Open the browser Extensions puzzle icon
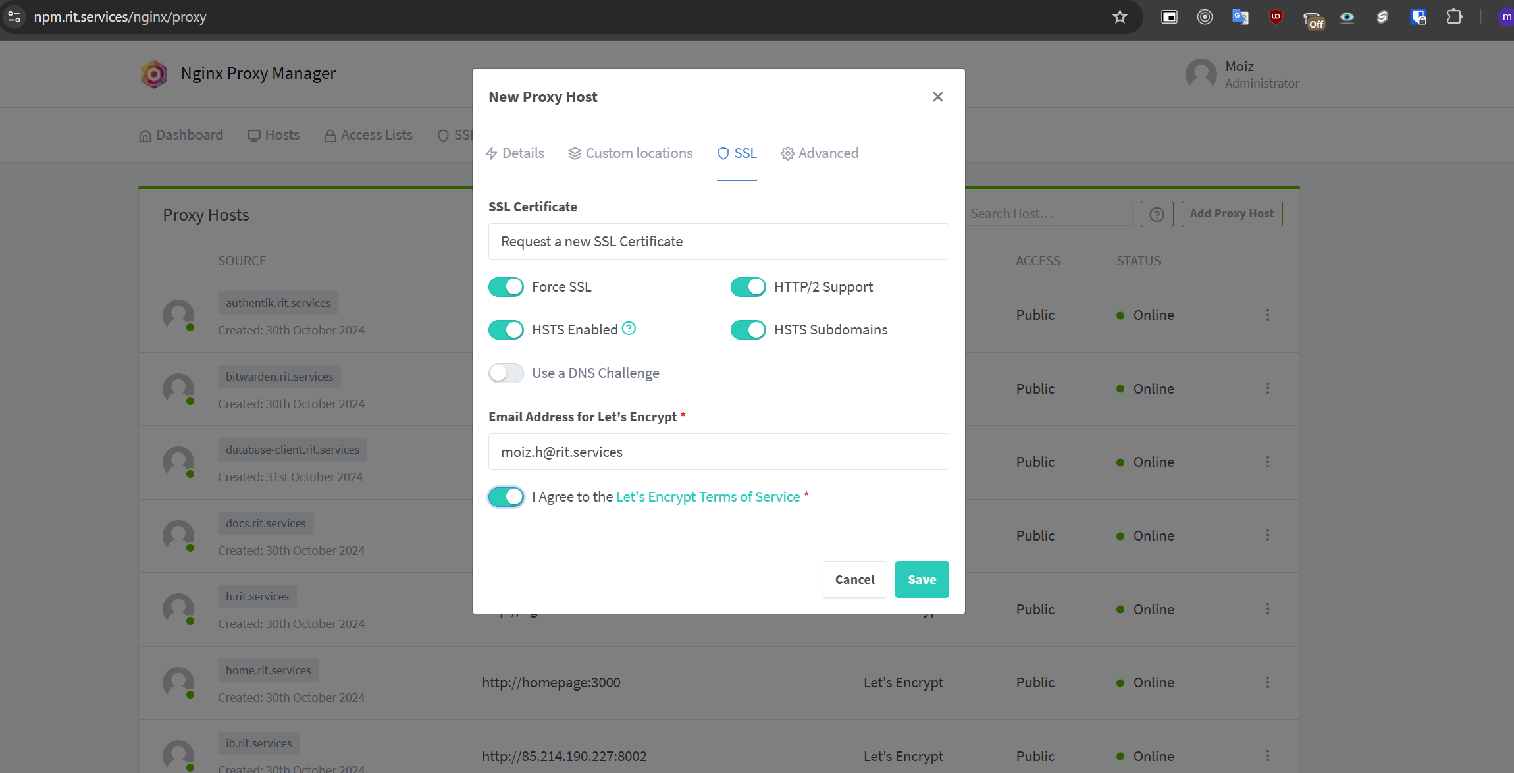Image resolution: width=1514 pixels, height=773 pixels. coord(1453,17)
